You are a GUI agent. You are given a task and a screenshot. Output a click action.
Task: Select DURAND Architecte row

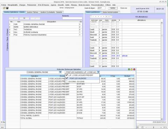tap(45, 32)
